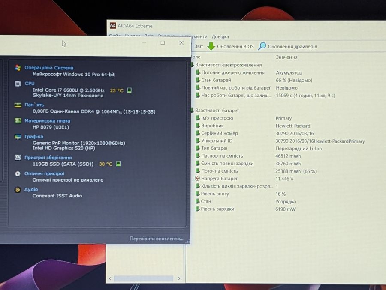Open the Інструменти menu in AIDA64
The height and width of the screenshot is (290, 386).
[x=194, y=36]
